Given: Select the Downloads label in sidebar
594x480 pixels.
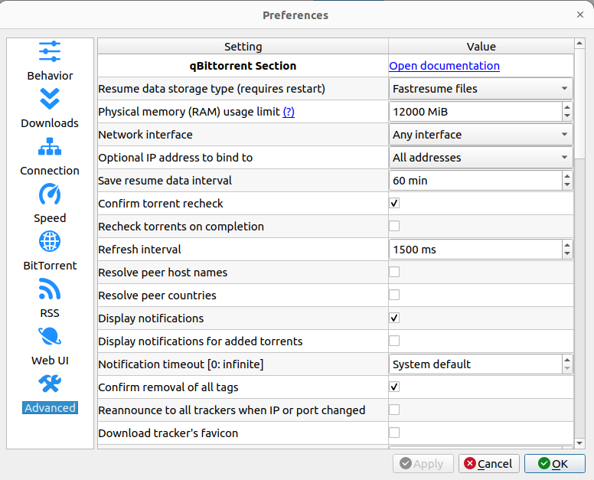Looking at the screenshot, I should pos(50,123).
